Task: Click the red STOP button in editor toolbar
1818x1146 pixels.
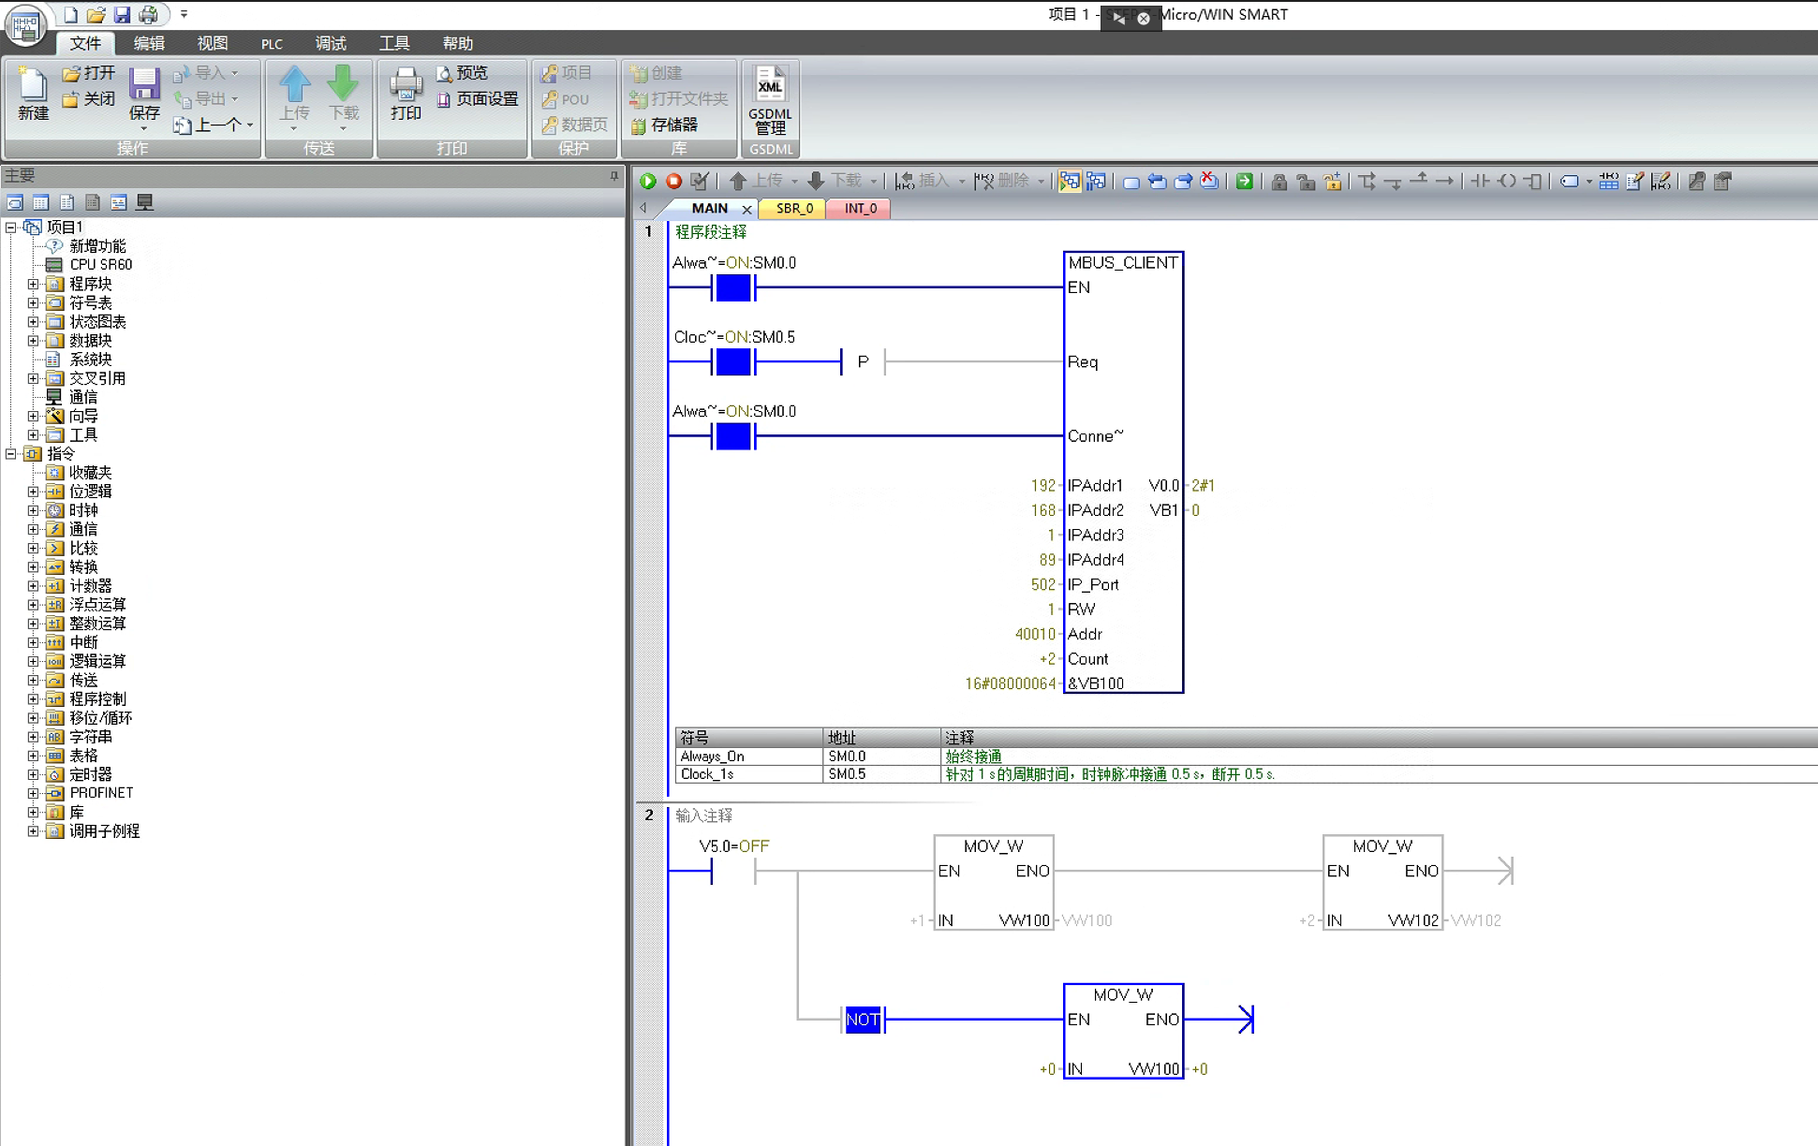Action: pos(673,182)
